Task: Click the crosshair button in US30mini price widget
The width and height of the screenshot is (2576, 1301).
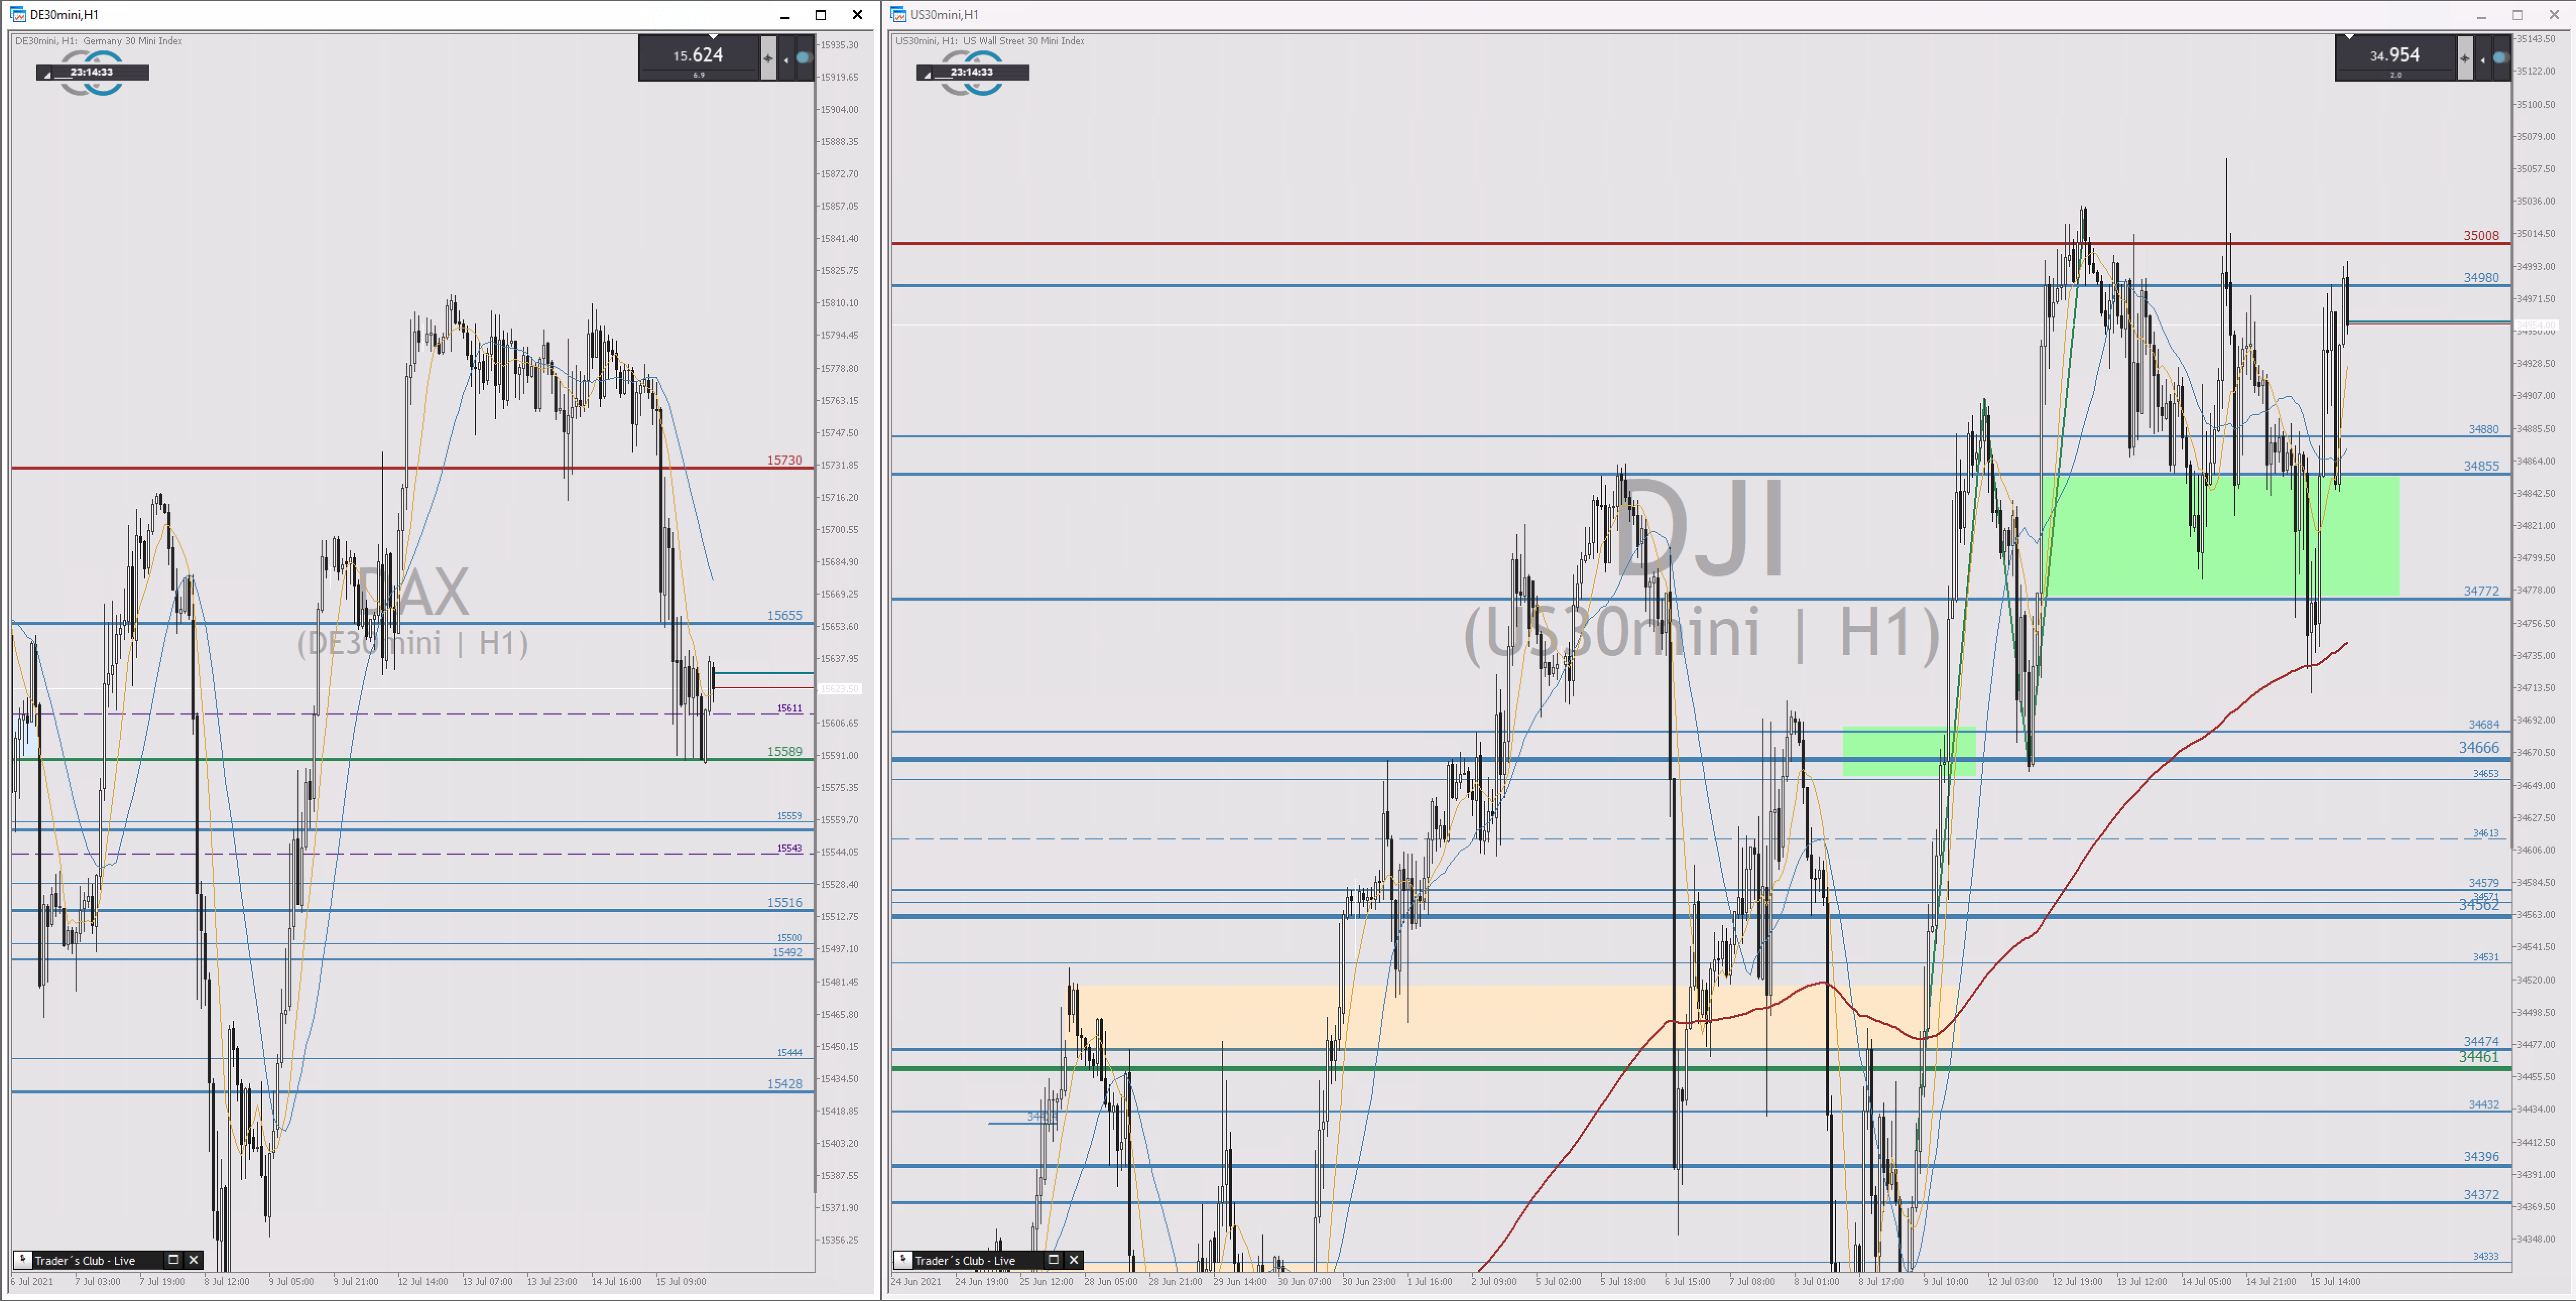Action: (2465, 58)
